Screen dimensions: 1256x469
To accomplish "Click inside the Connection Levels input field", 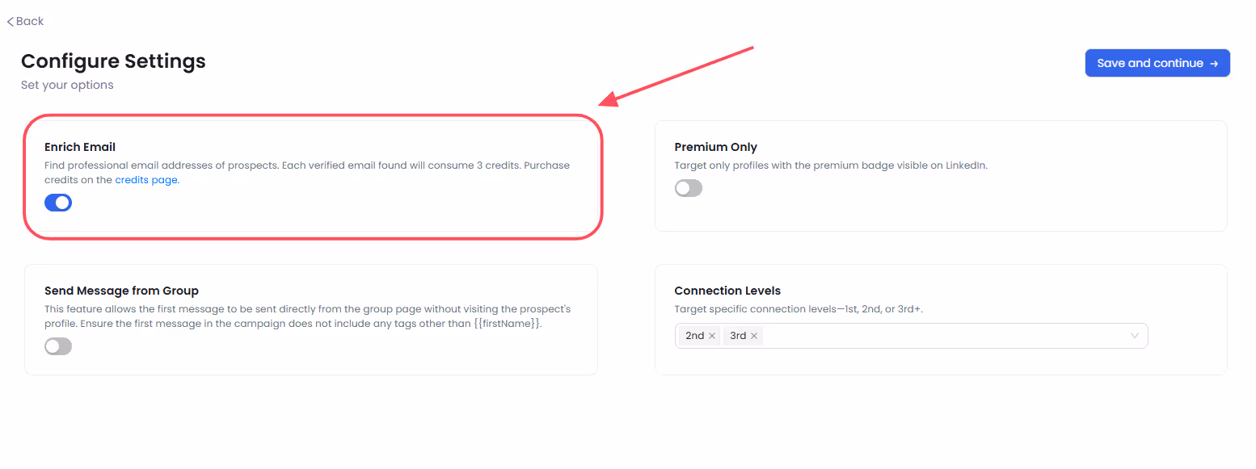I will [x=929, y=335].
